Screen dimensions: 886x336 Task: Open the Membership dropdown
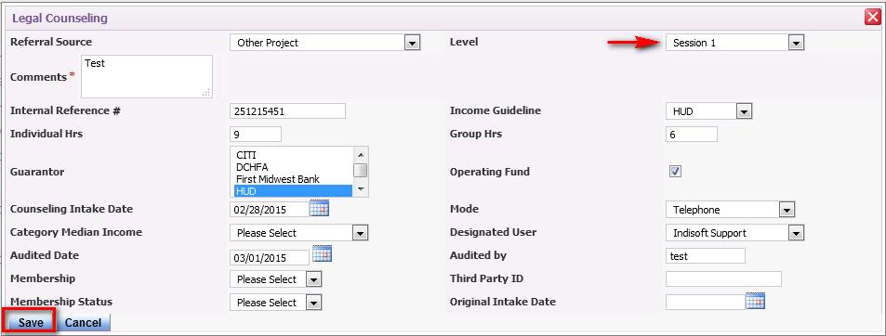276,279
